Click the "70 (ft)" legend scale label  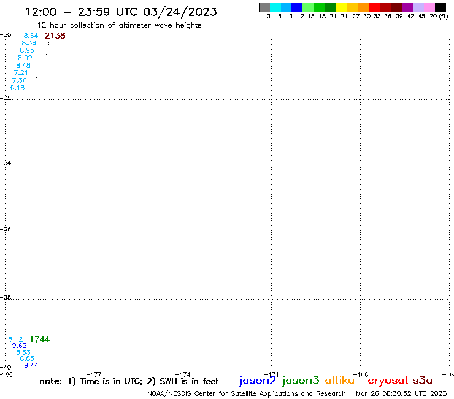click(439, 17)
